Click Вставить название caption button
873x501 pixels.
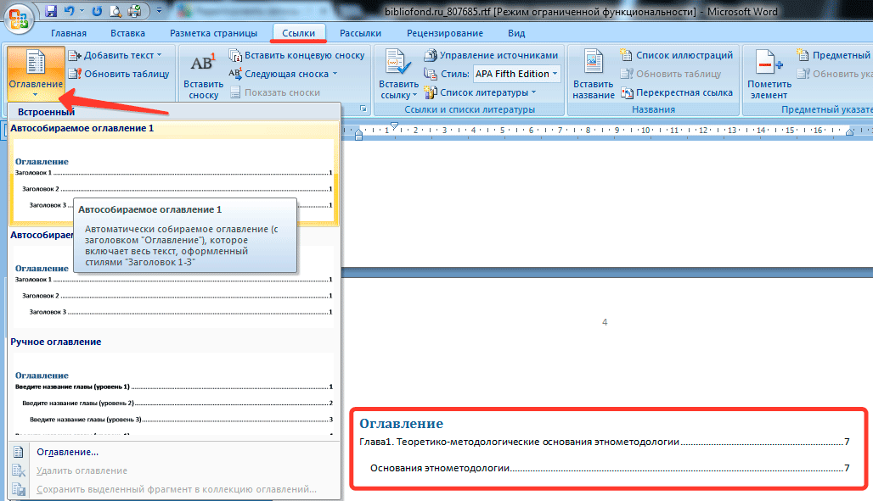pyautogui.click(x=594, y=75)
